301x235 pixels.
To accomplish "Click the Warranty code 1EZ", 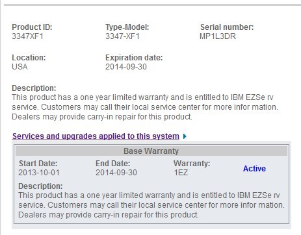I will click(x=181, y=173).
